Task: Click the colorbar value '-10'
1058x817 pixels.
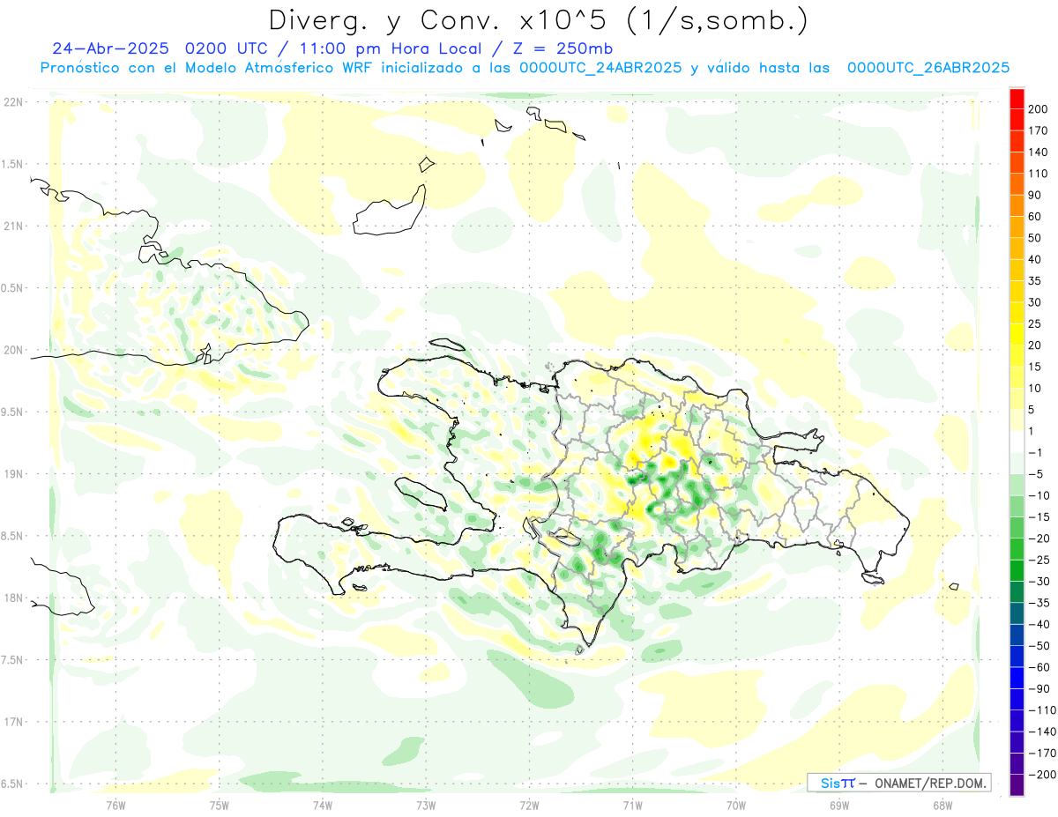Action: (x=1038, y=495)
